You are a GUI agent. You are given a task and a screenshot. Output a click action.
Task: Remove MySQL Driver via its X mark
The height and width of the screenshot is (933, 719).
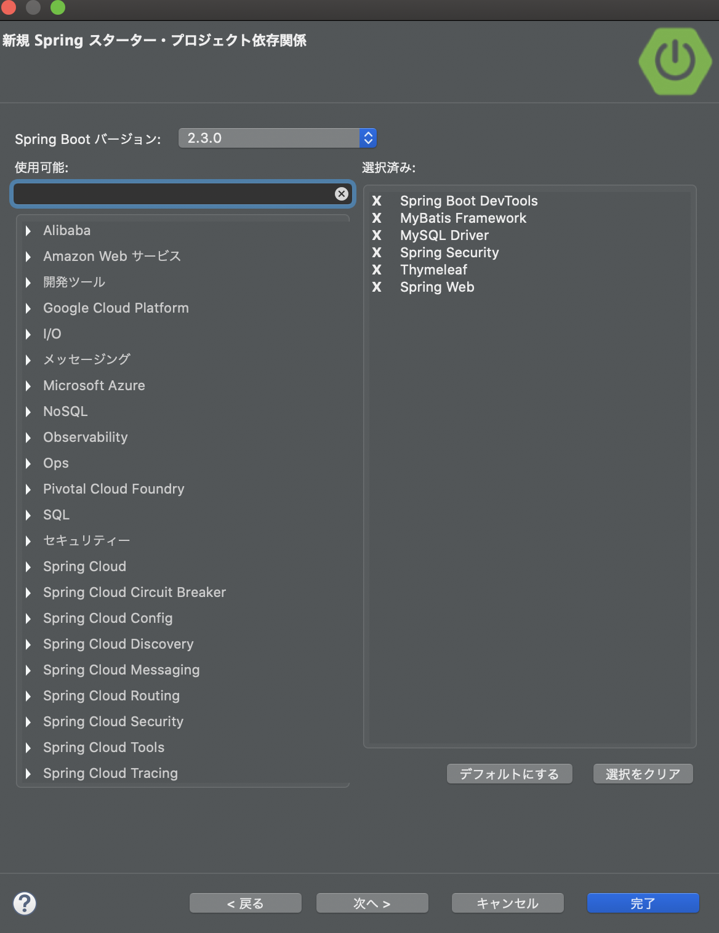point(377,235)
